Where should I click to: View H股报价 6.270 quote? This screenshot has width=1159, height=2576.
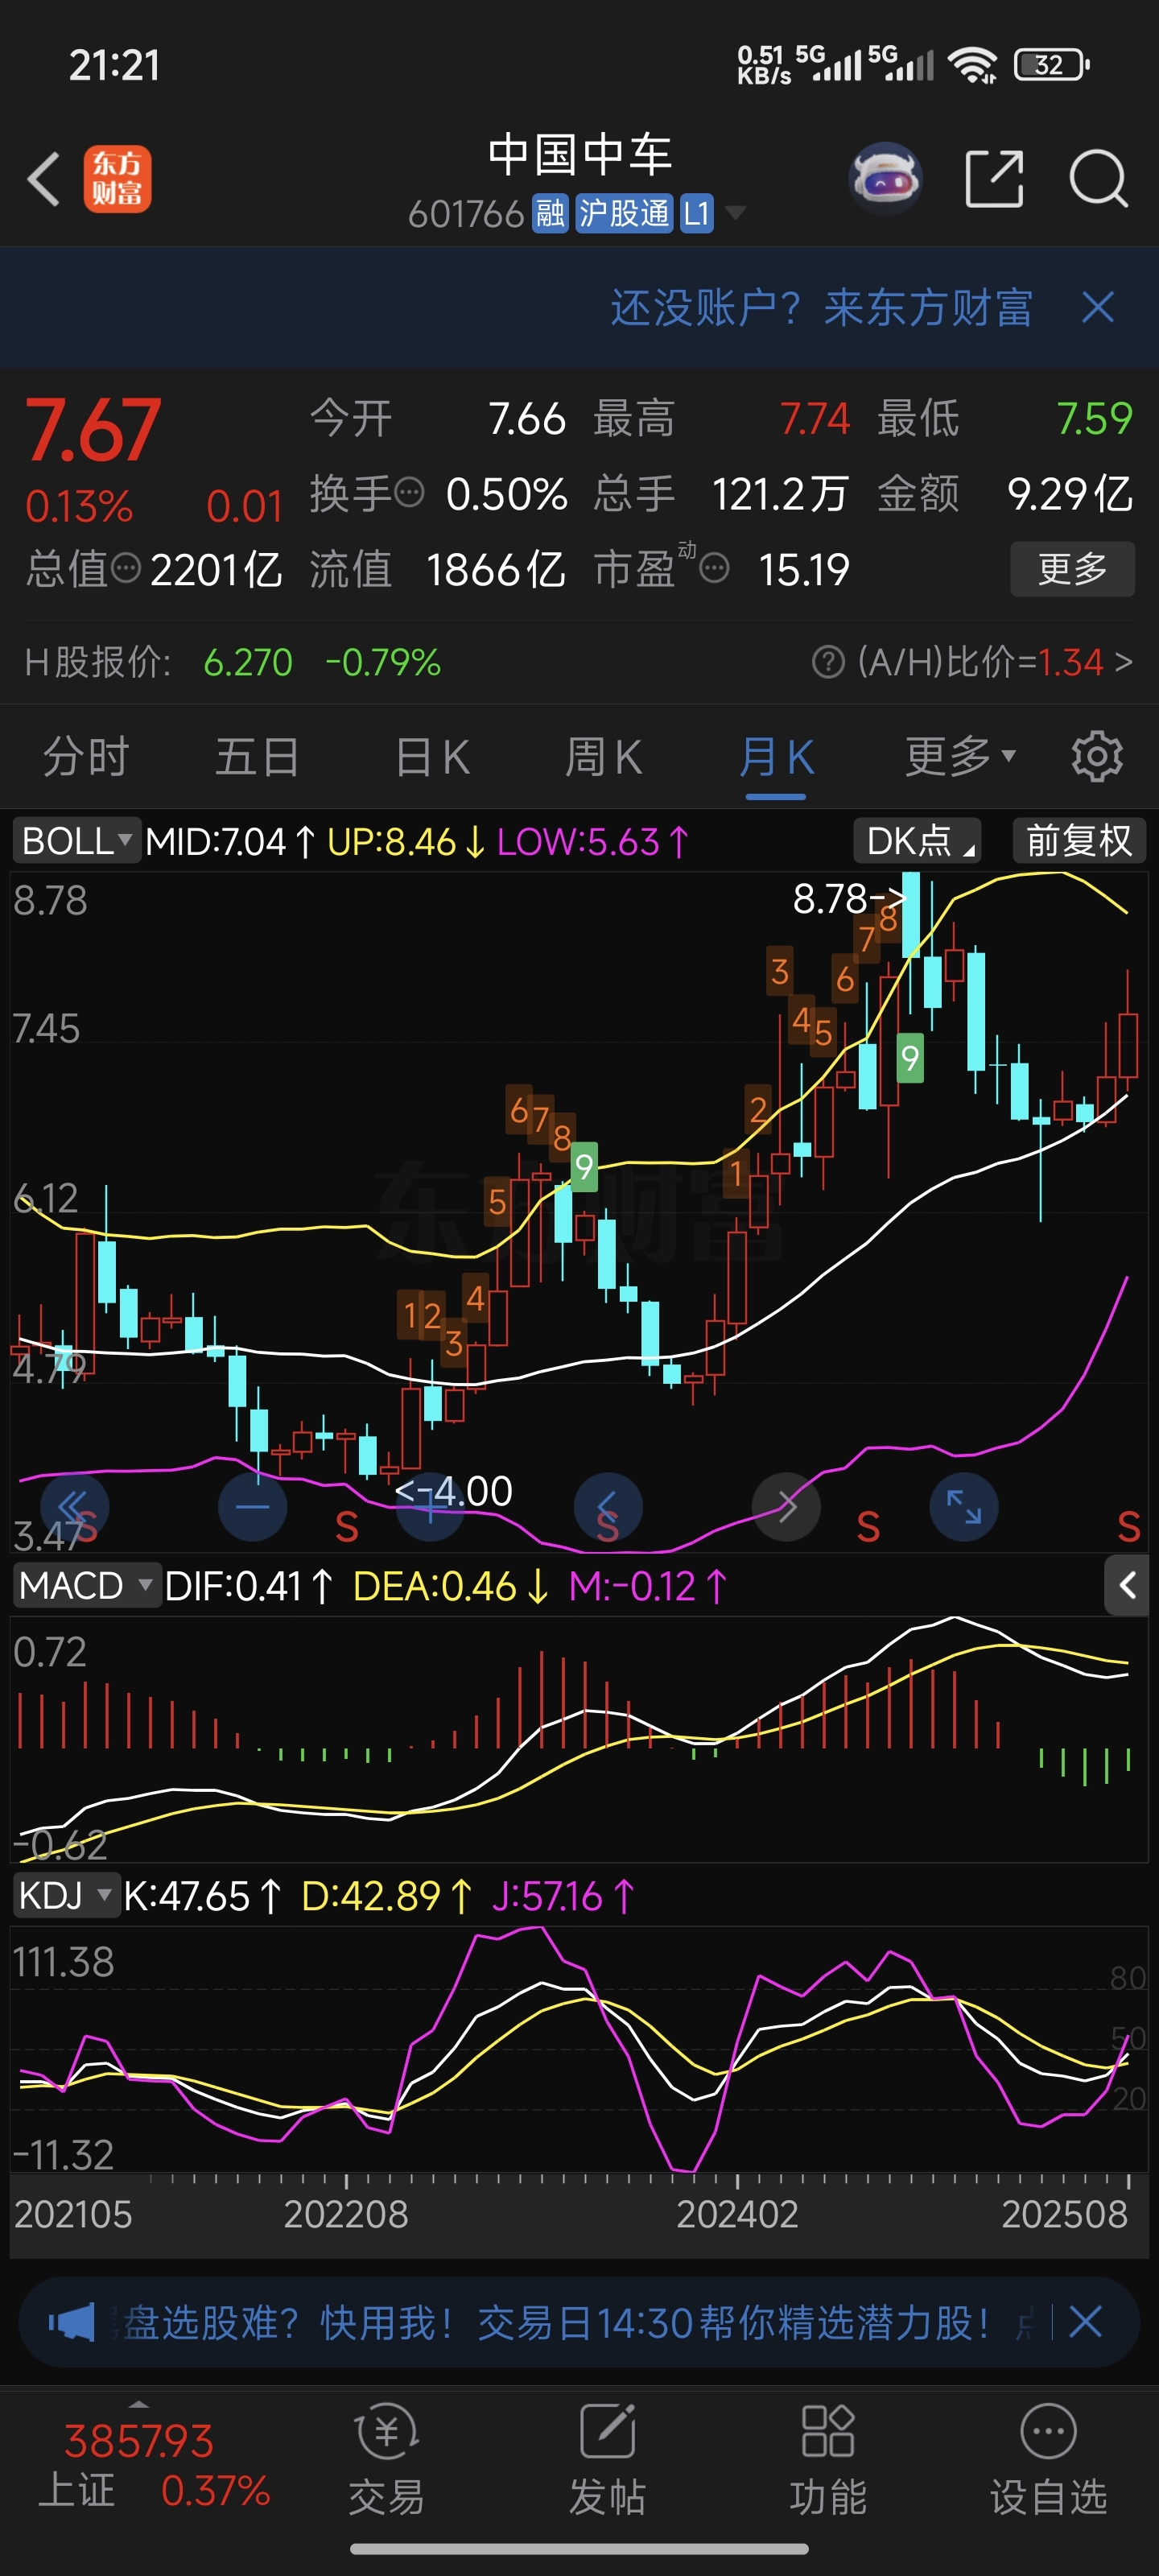[248, 661]
